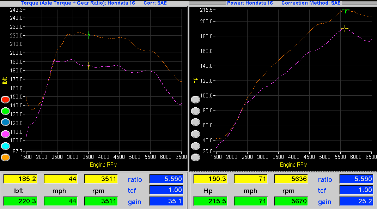Click the power tcf value 1.00
Viewport: 377px width, 209px height.
click(x=356, y=190)
